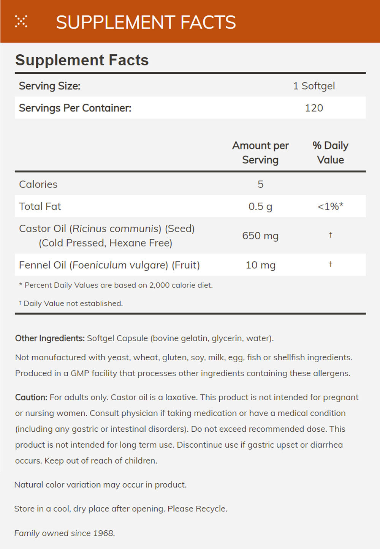The image size is (380, 549).
Task: Click the dotted cross icon in orange header
Action: click(21, 22)
